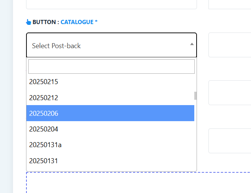The width and height of the screenshot is (251, 193).
Task: Click inside the dashed-border drop area
Action: 139,183
